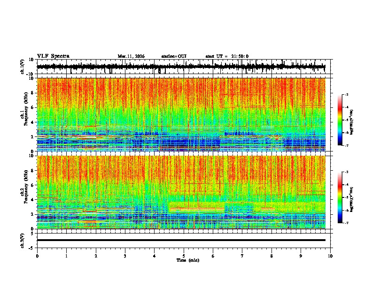Click the "-7" tick on ch.2 colorbar
The image size is (372, 287).
click(x=346, y=223)
